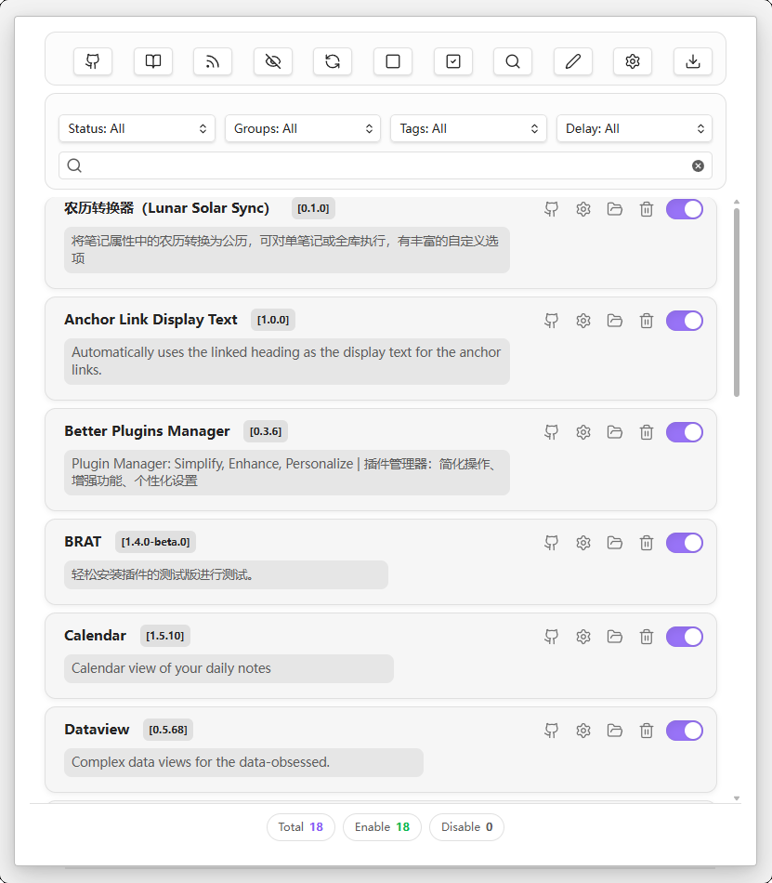Click the Enable 18 counter pill
Image resolution: width=772 pixels, height=883 pixels.
pos(382,826)
